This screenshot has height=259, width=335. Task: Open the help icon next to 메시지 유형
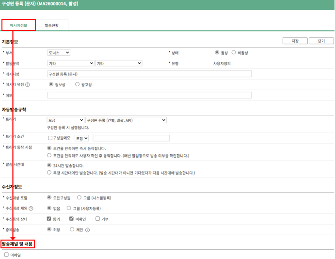tap(28, 85)
